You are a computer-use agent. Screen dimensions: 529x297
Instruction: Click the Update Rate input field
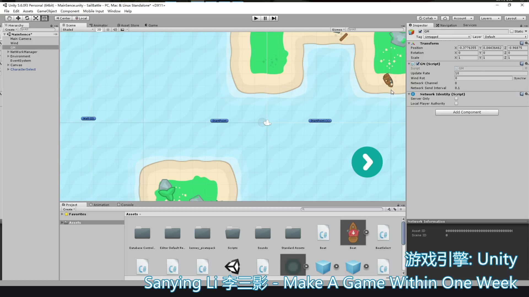(490, 73)
